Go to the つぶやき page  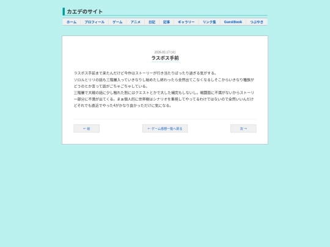point(257,22)
